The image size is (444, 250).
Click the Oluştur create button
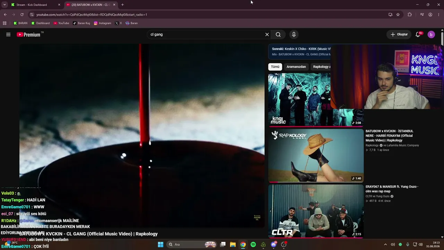[399, 34]
